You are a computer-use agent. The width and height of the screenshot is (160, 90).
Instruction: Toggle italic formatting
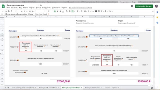tap(58, 11)
